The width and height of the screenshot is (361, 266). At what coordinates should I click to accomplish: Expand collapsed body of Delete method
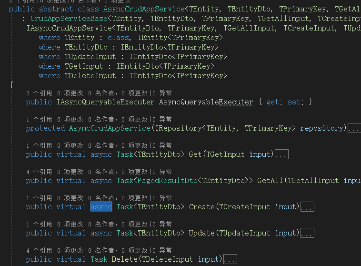(x=230, y=259)
